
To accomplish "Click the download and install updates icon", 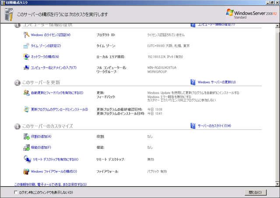I will click(x=26, y=109).
